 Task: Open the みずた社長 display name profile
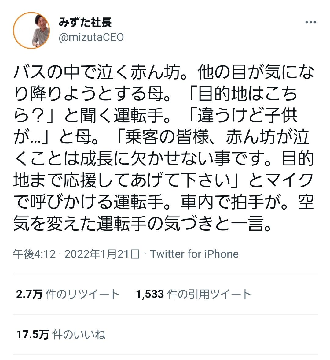pos(85,22)
